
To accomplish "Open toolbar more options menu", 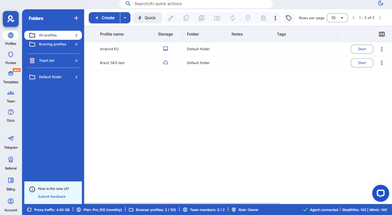I will click(x=275, y=18).
